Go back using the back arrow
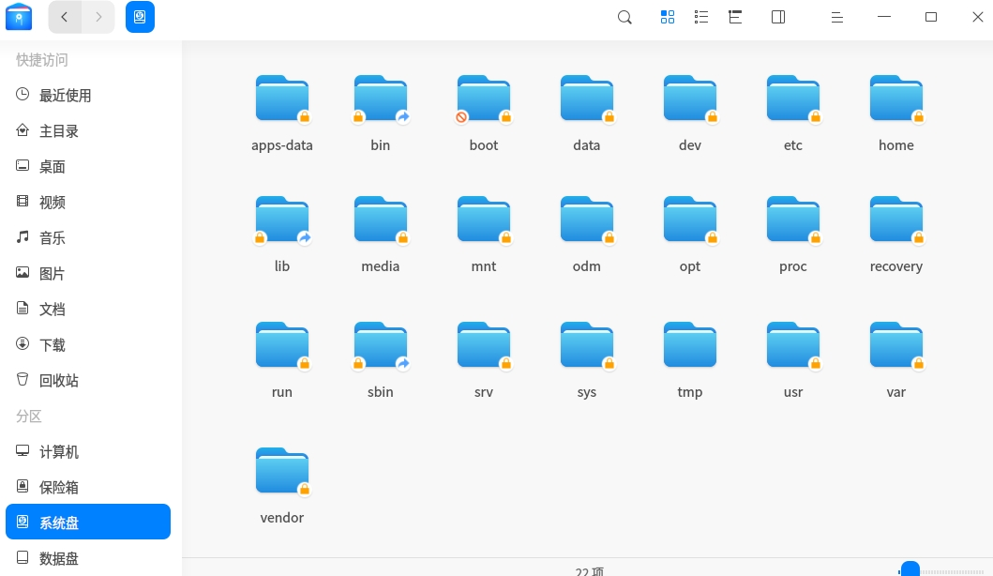 [64, 16]
